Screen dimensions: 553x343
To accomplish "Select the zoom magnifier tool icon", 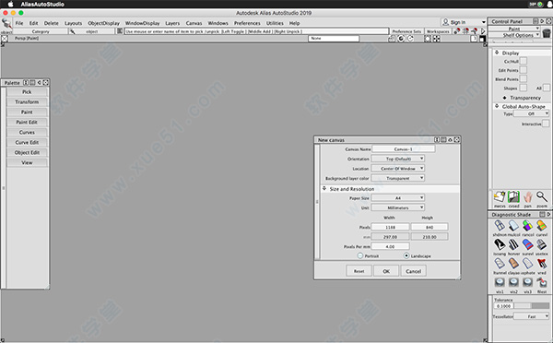I will (542, 197).
